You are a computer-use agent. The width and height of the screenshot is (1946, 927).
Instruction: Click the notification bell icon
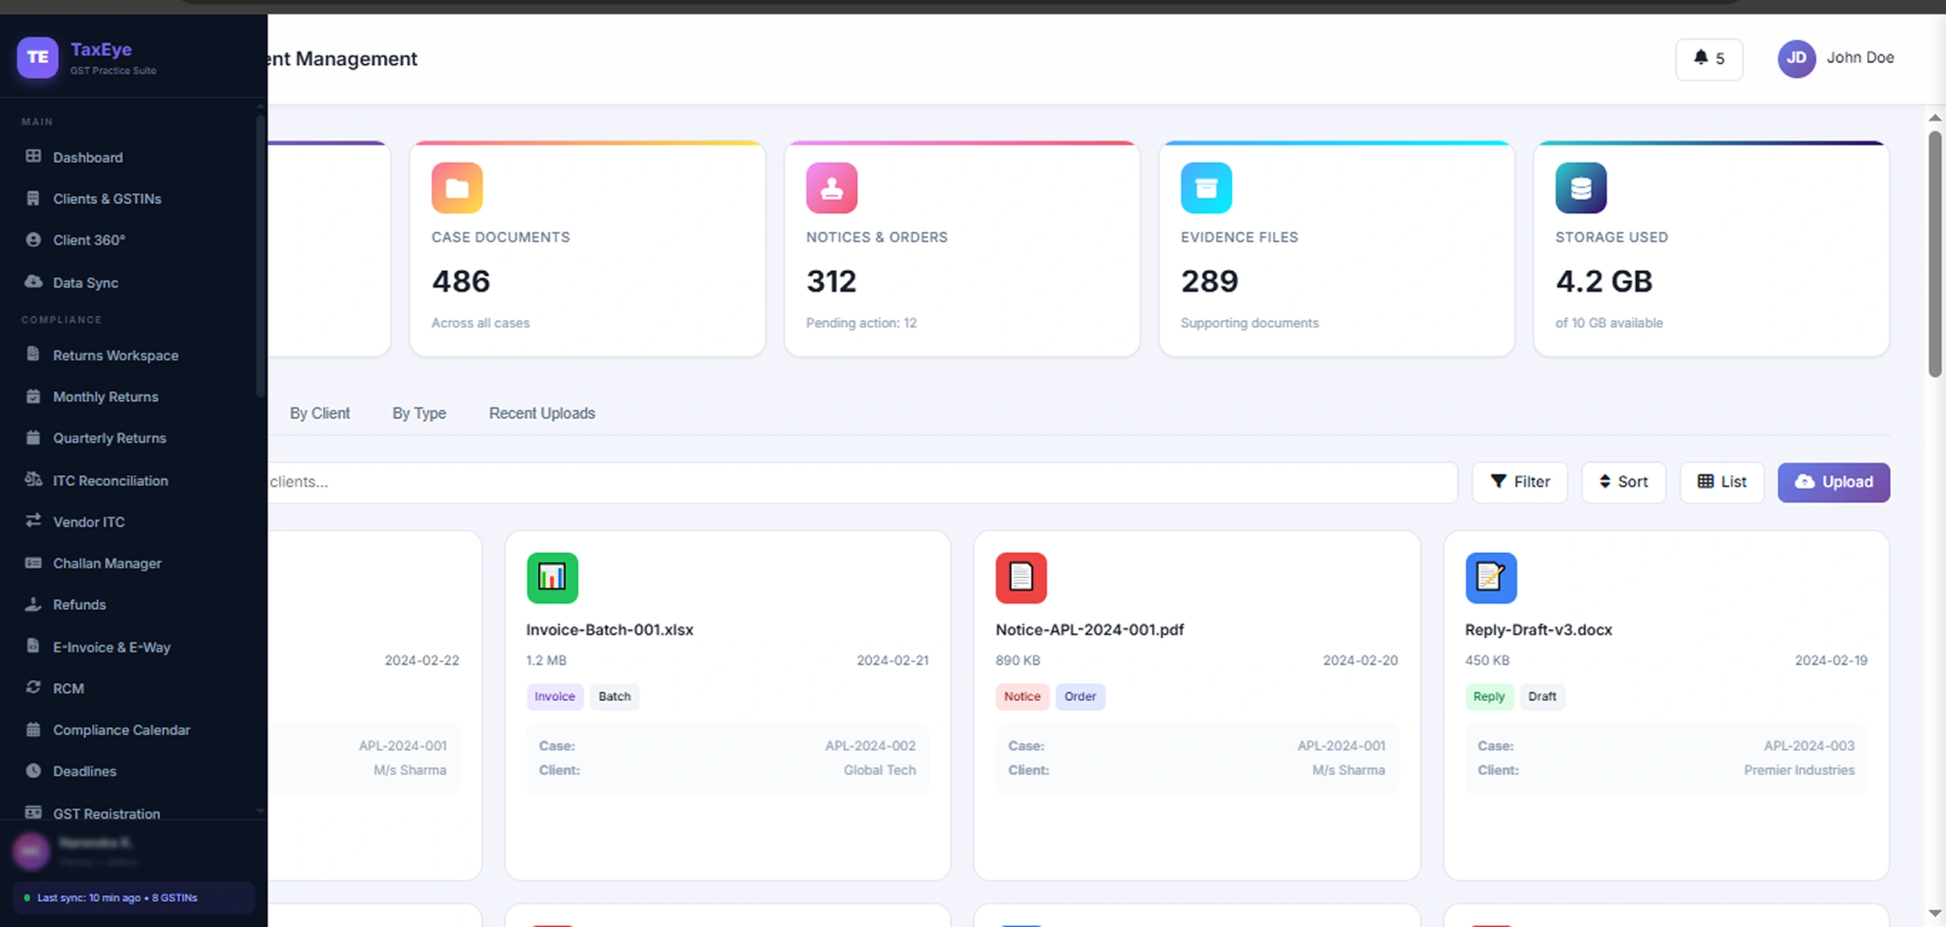(x=1700, y=58)
